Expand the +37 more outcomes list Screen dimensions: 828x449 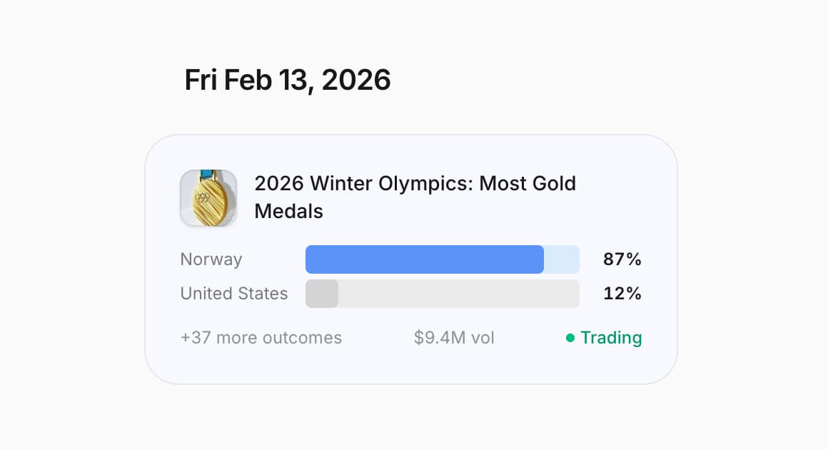tap(261, 338)
